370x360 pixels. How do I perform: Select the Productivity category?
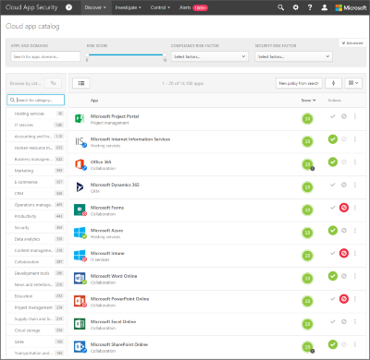pos(36,216)
